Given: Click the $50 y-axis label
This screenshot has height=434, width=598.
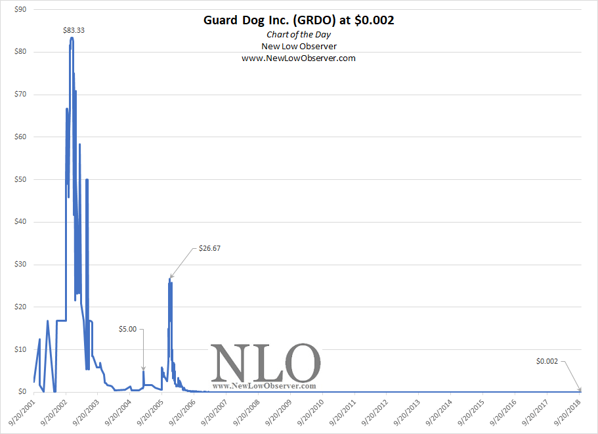Looking at the screenshot, I should [20, 179].
